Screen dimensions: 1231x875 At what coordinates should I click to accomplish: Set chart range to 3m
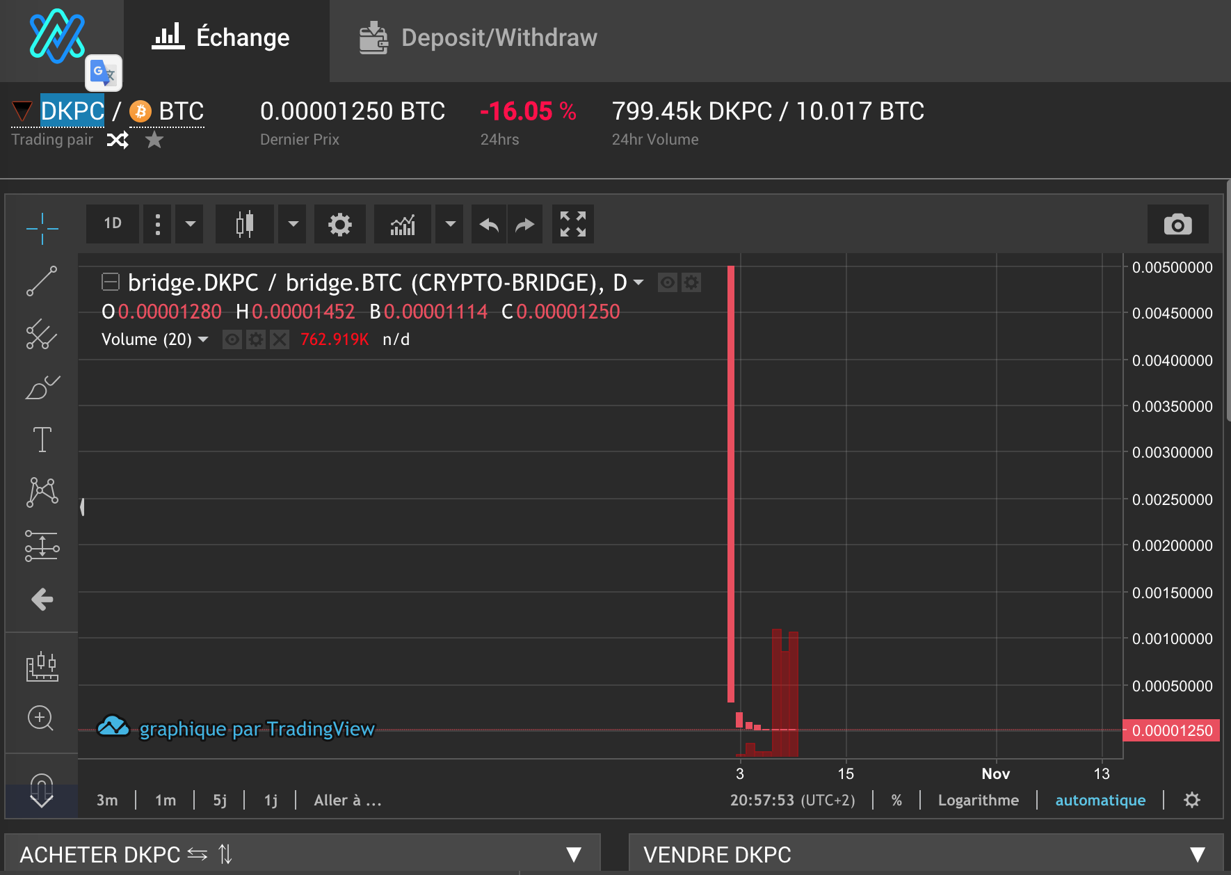[107, 800]
